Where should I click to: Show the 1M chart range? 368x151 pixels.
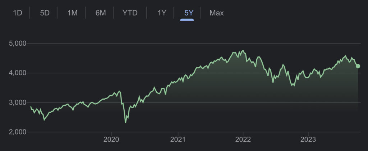tap(72, 13)
